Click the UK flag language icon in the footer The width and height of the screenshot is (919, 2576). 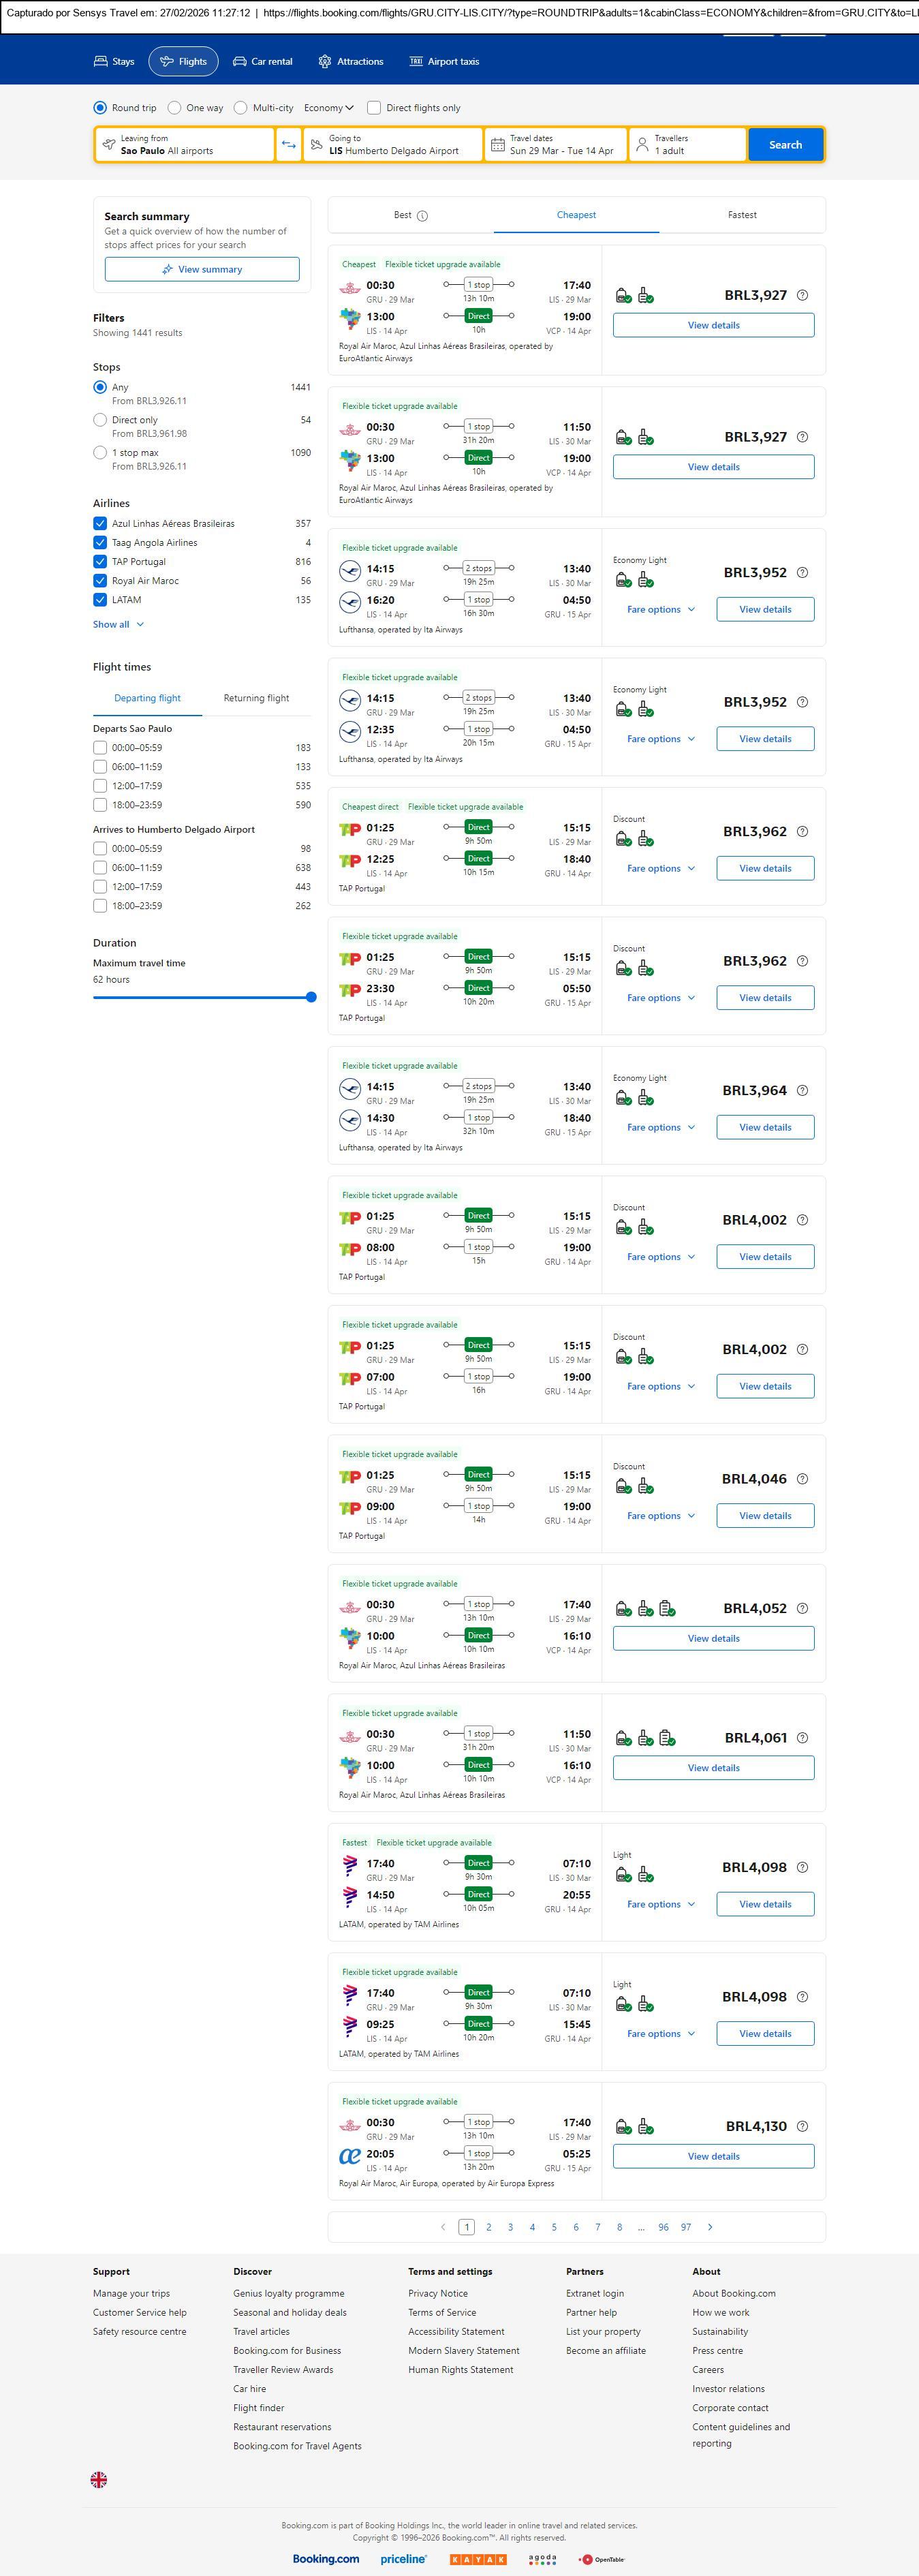click(99, 2479)
